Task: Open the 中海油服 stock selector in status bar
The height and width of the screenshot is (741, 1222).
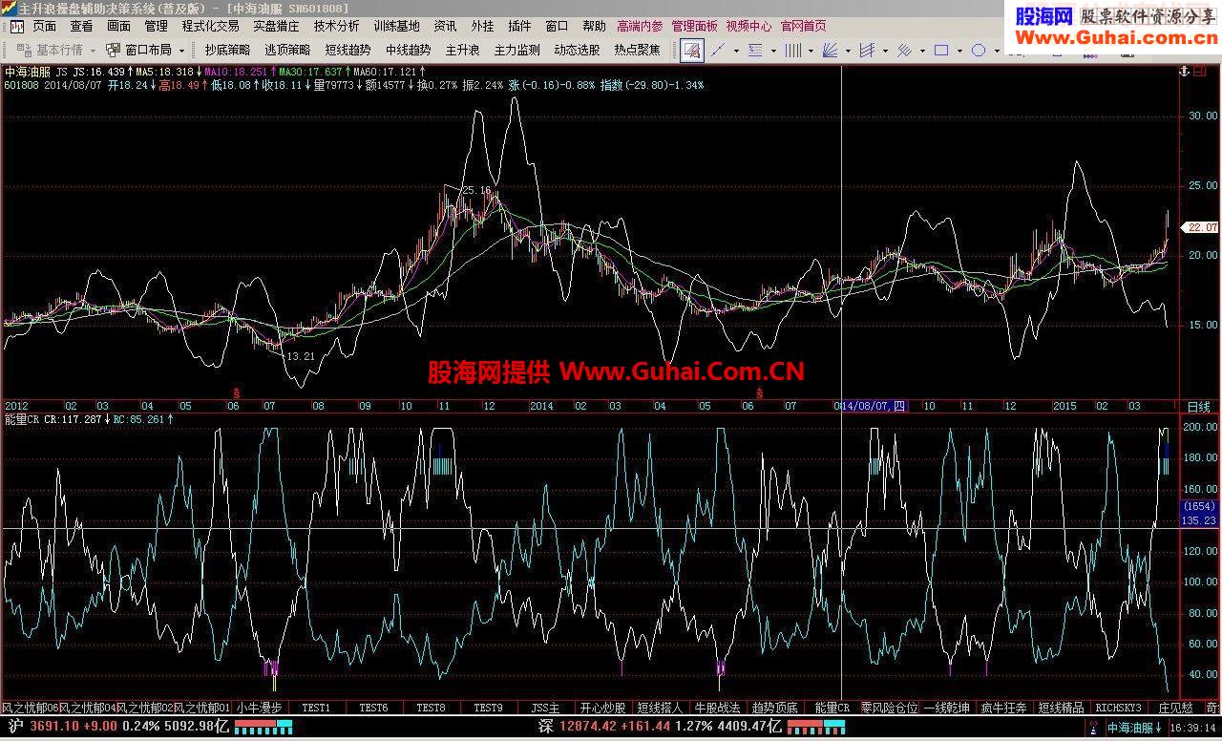Action: click(1134, 728)
